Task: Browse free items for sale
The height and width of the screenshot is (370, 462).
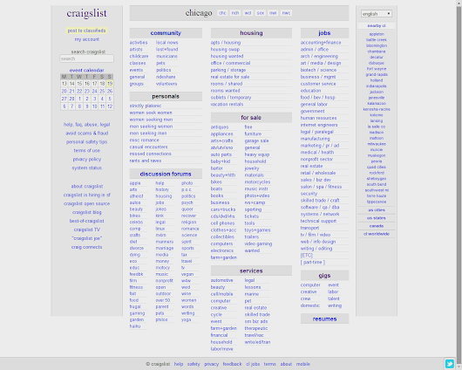Action: coord(248,127)
